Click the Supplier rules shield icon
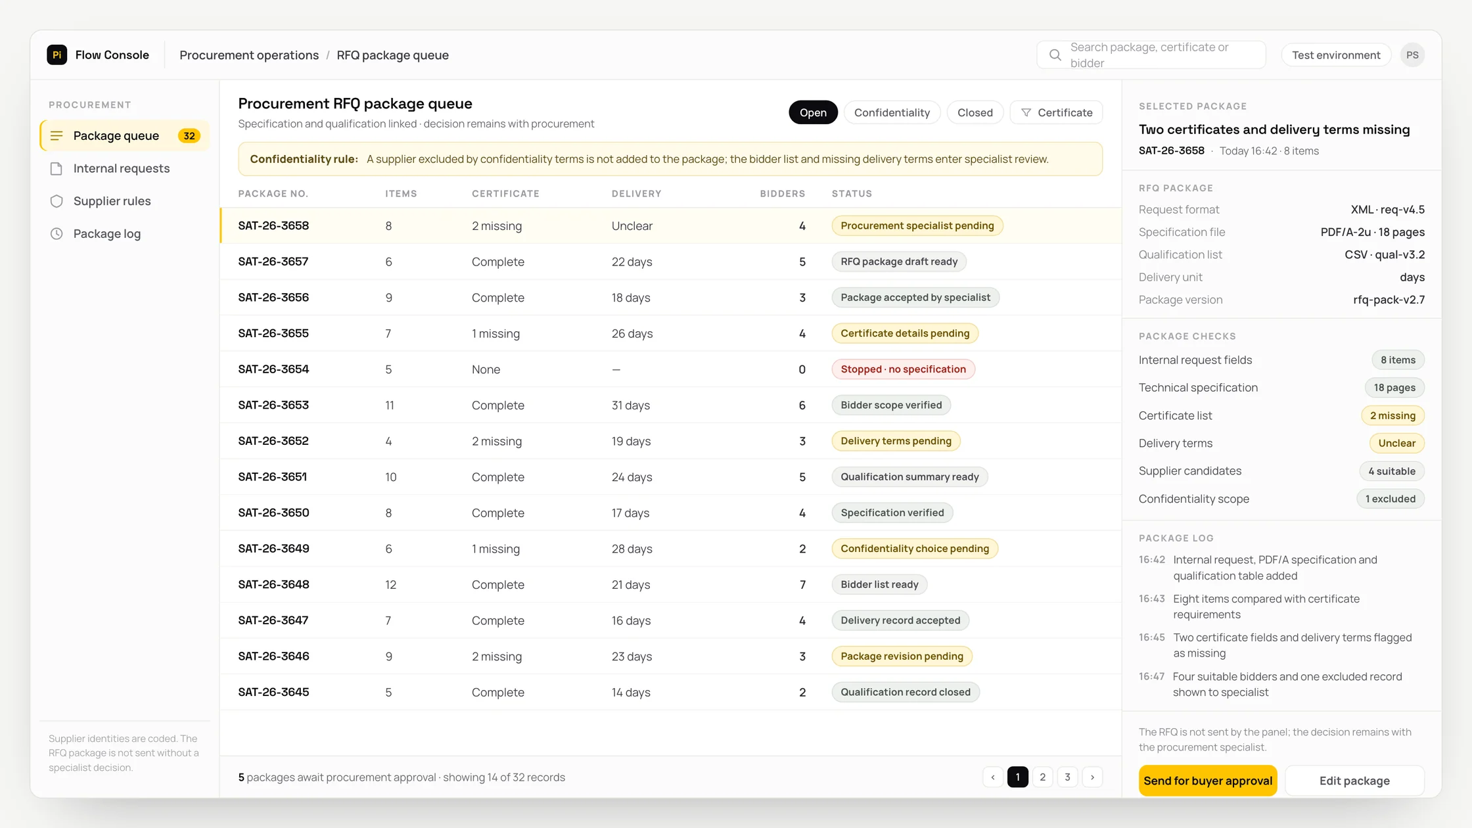 [57, 201]
